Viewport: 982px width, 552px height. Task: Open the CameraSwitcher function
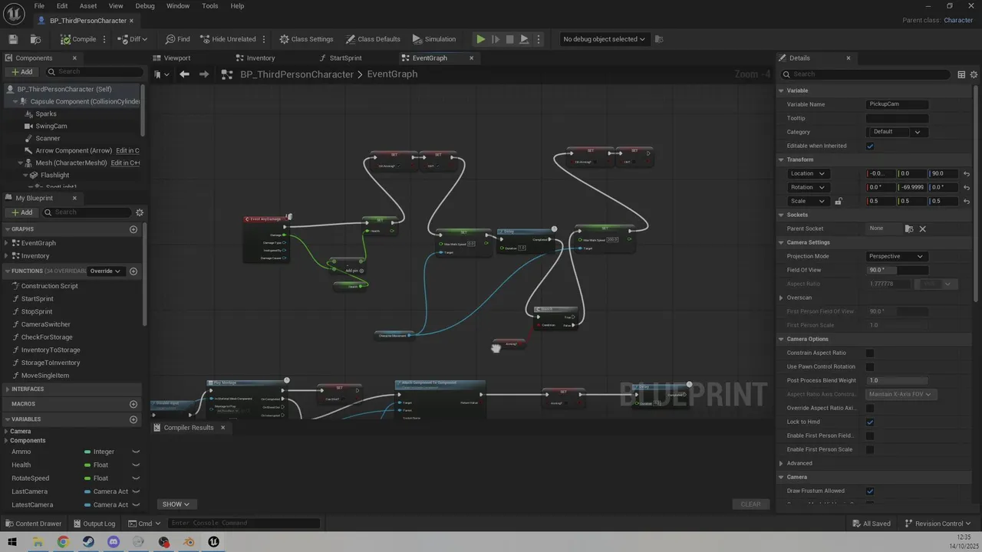46,324
